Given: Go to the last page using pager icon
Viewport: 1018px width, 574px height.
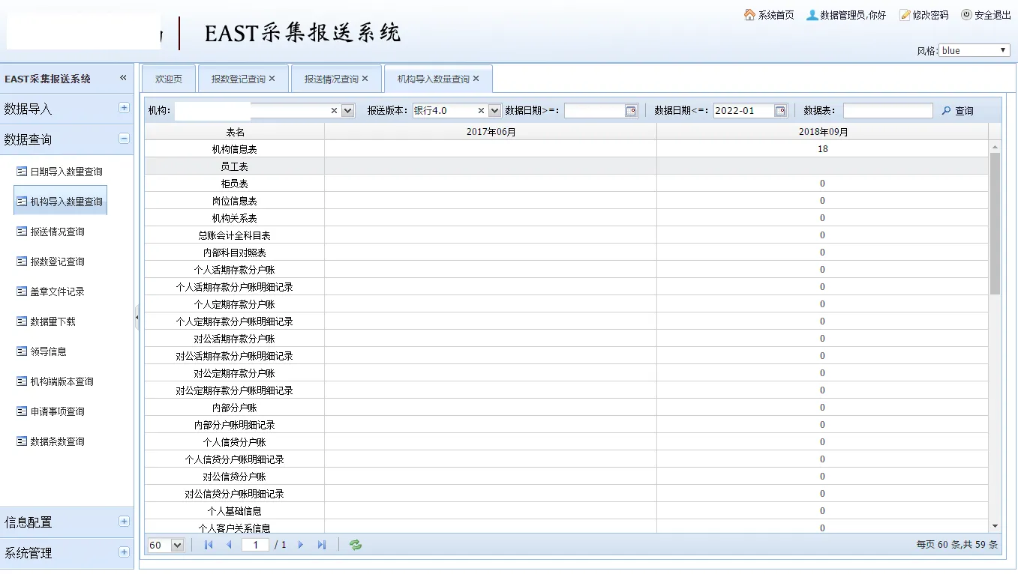Looking at the screenshot, I should tap(322, 545).
